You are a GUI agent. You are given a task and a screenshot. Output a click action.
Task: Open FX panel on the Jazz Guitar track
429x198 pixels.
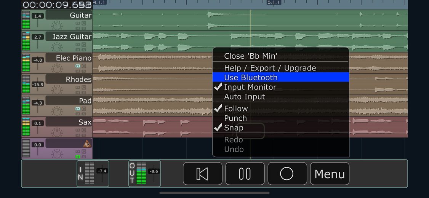78,45
